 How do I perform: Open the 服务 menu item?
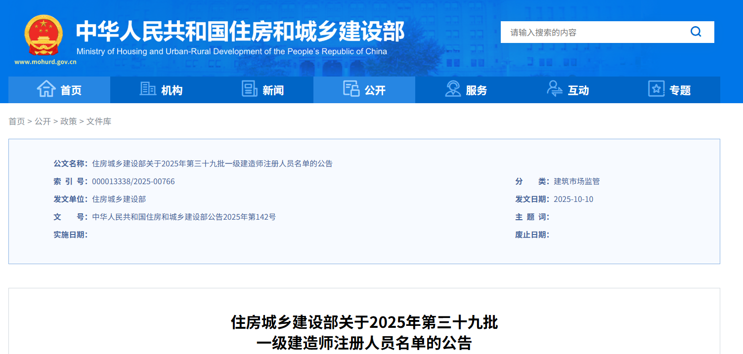pyautogui.click(x=477, y=90)
